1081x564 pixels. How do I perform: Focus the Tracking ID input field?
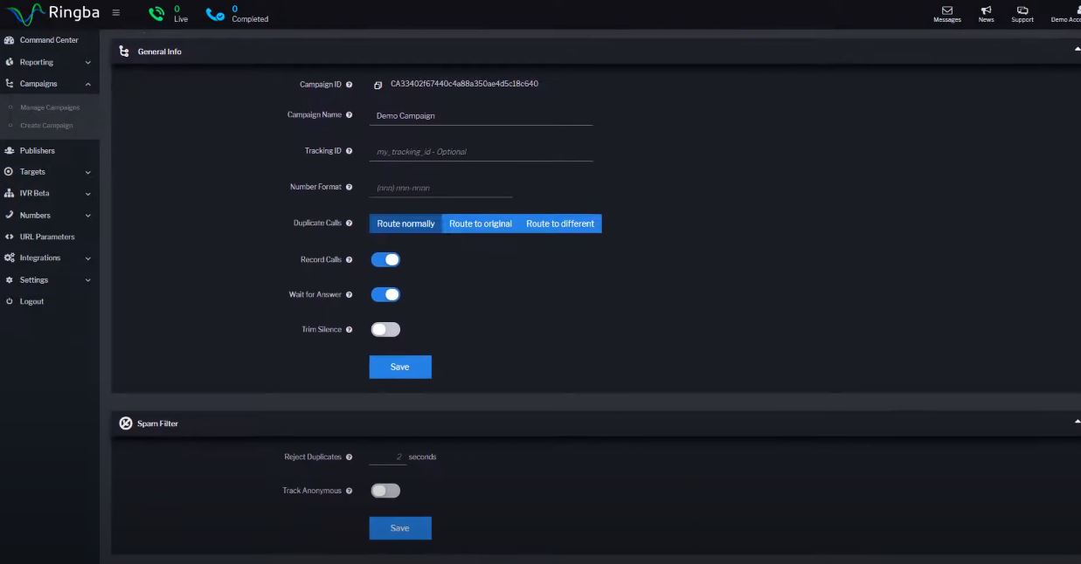coord(481,152)
